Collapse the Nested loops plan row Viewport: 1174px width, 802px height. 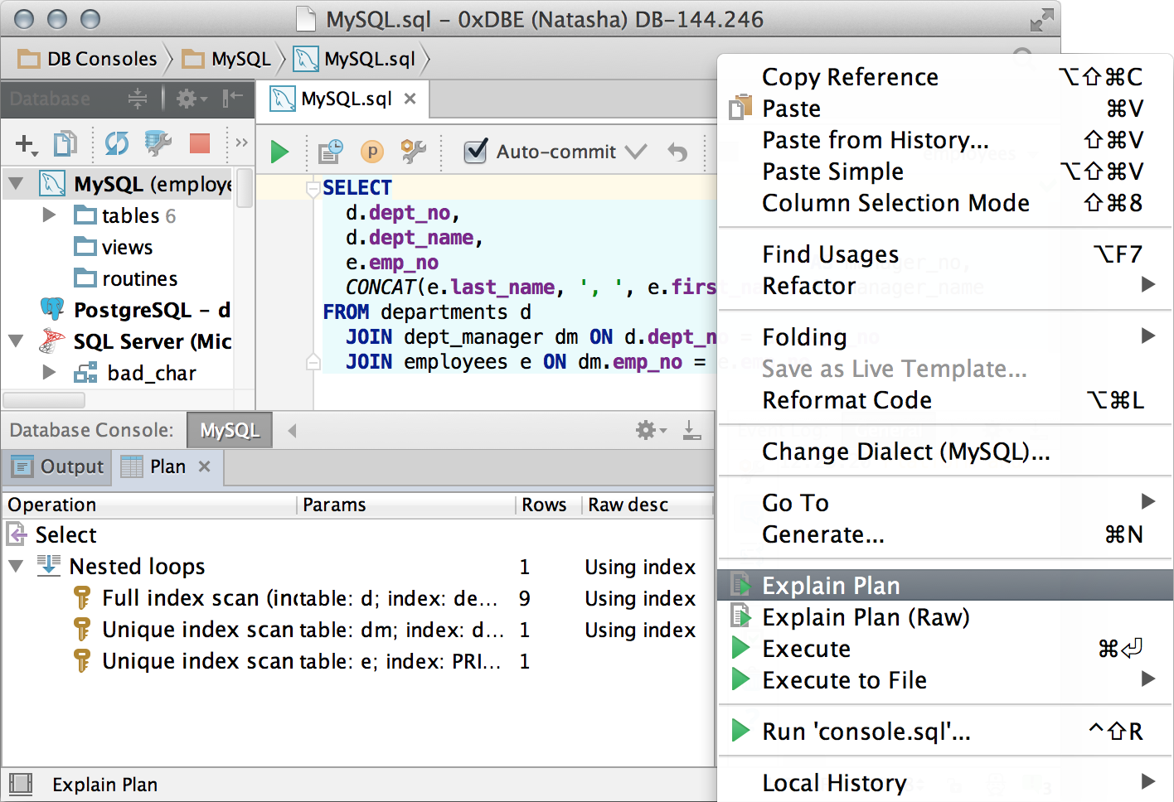[x=16, y=566]
